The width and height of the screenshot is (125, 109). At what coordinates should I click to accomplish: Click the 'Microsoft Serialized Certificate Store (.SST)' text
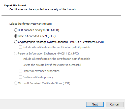pyautogui.click(x=44, y=83)
